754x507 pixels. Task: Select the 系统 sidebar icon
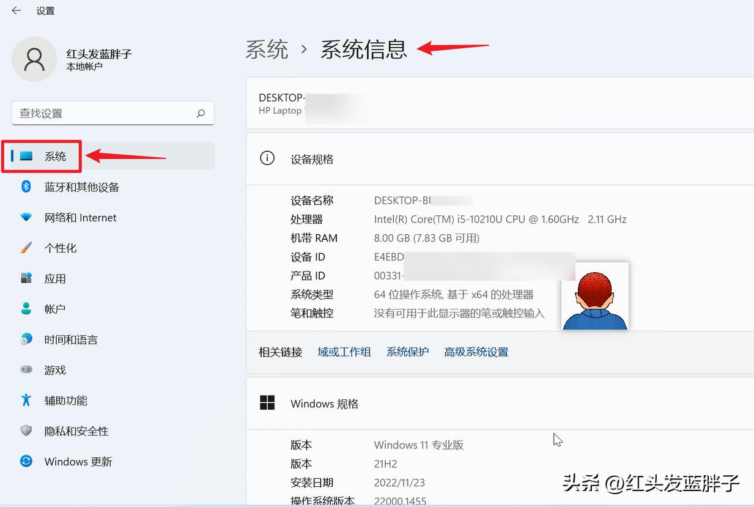[27, 156]
